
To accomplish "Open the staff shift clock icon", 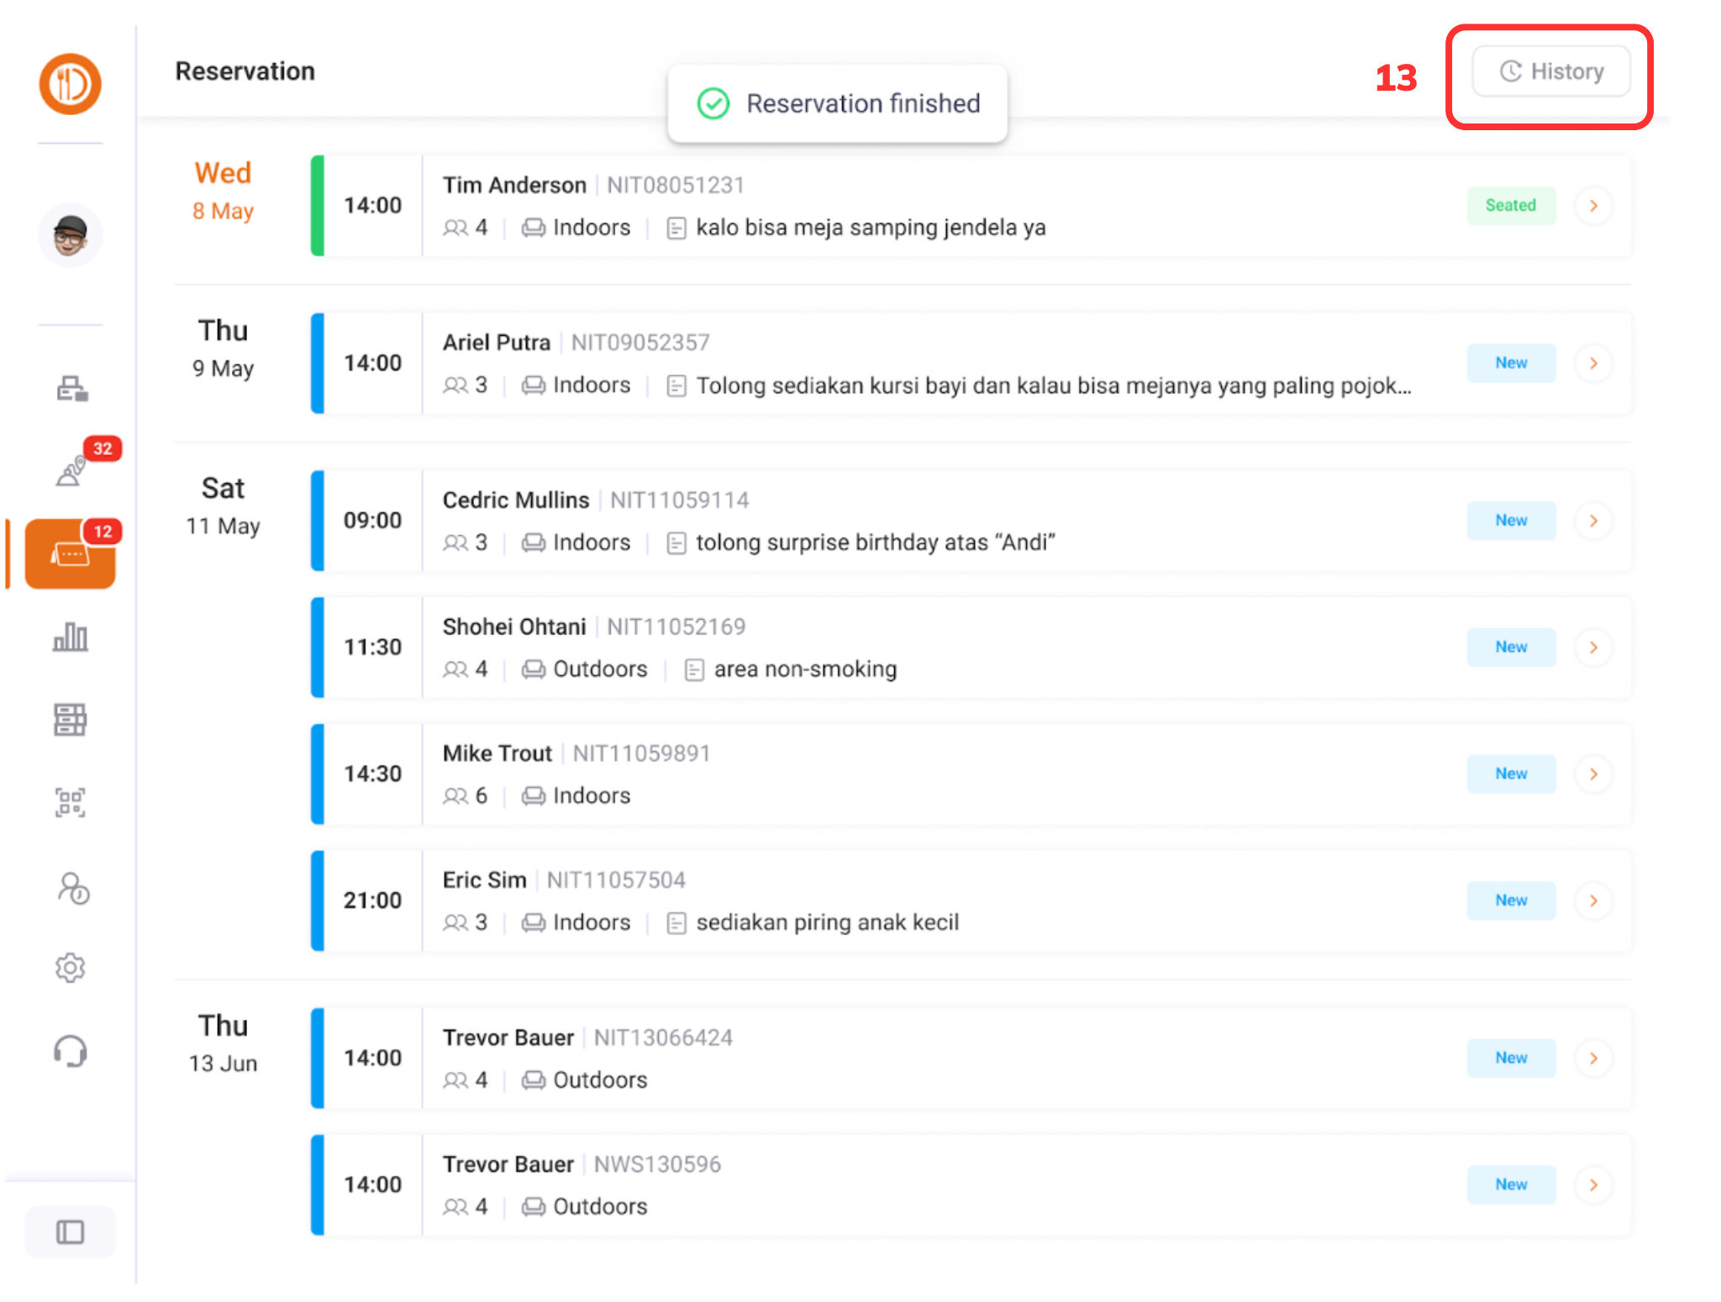I will tap(72, 888).
